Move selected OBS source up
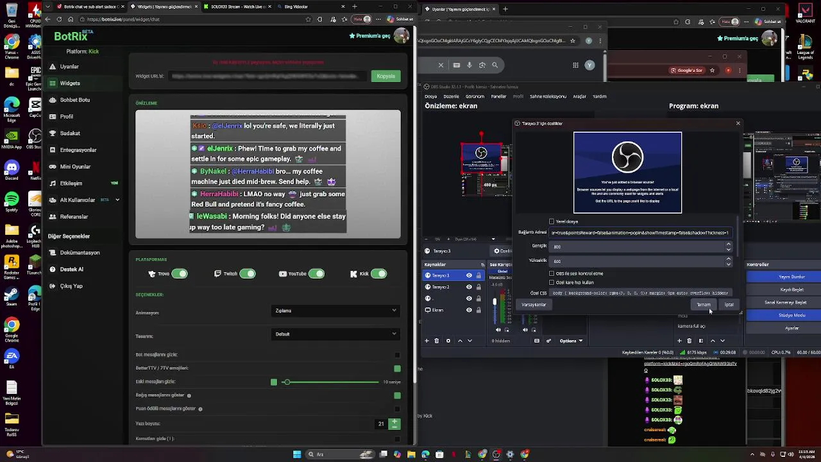821x462 pixels. (460, 341)
